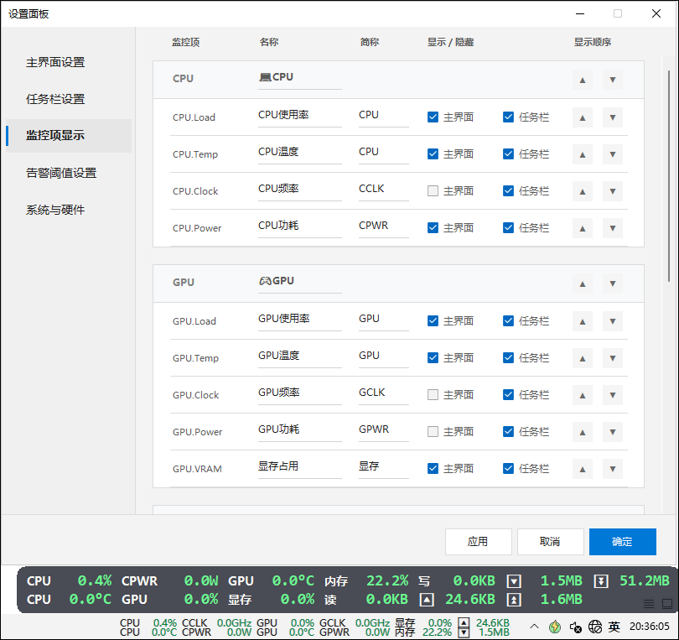Move GPU.Clock row up one position
Viewport: 679px width, 640px height.
(583, 395)
